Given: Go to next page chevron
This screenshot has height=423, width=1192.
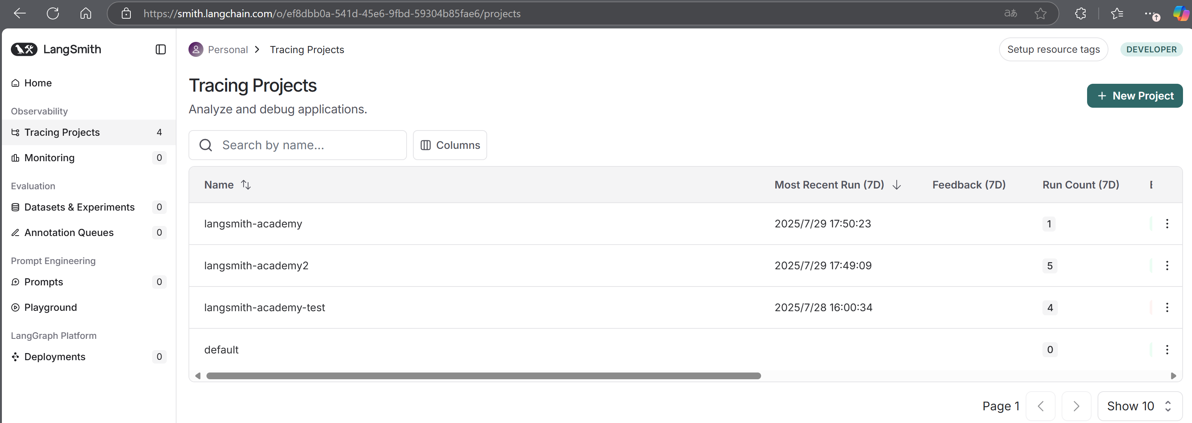Looking at the screenshot, I should tap(1076, 407).
